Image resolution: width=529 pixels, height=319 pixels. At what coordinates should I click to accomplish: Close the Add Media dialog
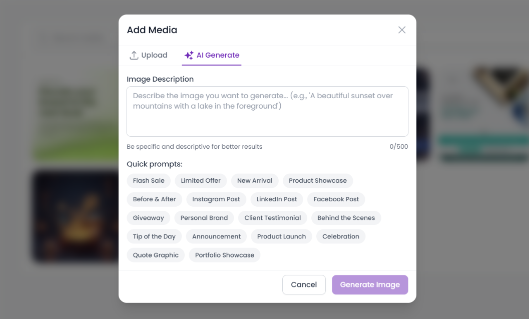(x=401, y=30)
